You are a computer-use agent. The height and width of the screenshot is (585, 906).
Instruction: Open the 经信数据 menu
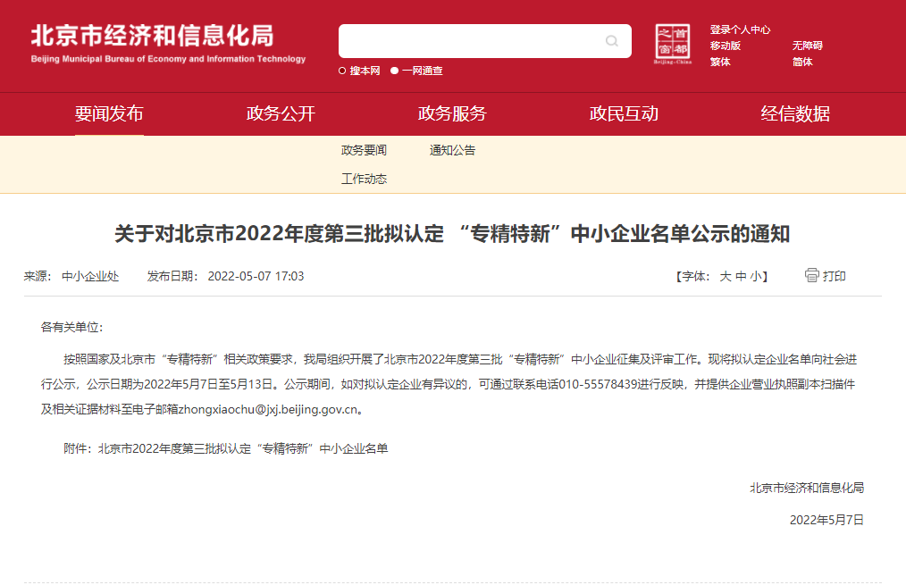tap(795, 113)
